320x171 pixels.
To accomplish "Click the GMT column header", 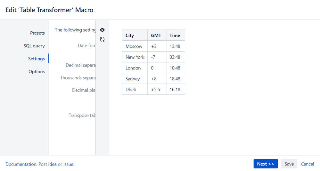I will click(156, 36).
